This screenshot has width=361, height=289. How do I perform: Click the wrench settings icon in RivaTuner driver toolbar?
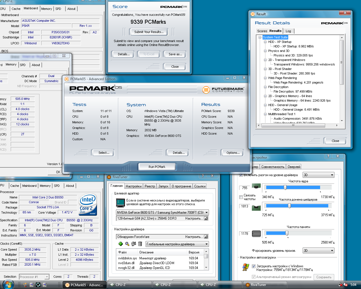(134, 244)
